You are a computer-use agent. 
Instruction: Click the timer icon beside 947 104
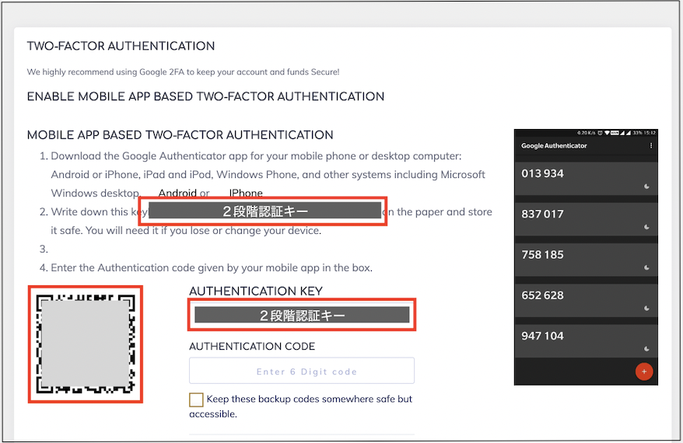[647, 348]
